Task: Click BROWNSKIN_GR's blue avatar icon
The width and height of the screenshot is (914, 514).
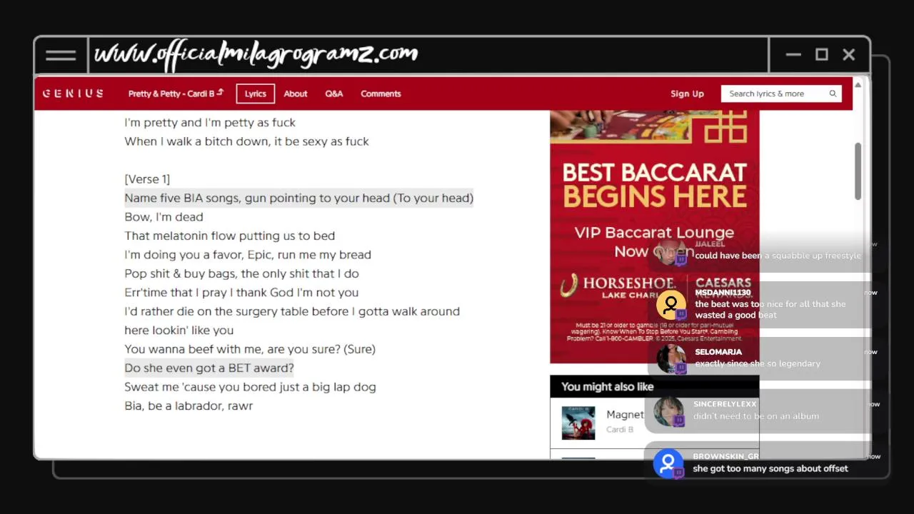Action: point(668,464)
